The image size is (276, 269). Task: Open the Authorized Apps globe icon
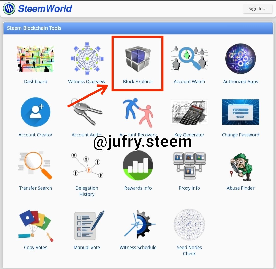pyautogui.click(x=240, y=59)
